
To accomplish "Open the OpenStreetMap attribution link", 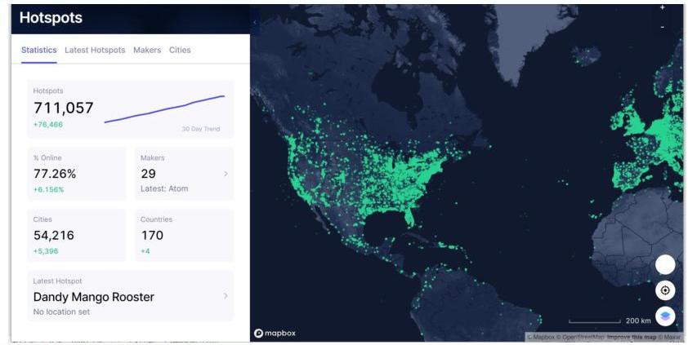I will (583, 337).
